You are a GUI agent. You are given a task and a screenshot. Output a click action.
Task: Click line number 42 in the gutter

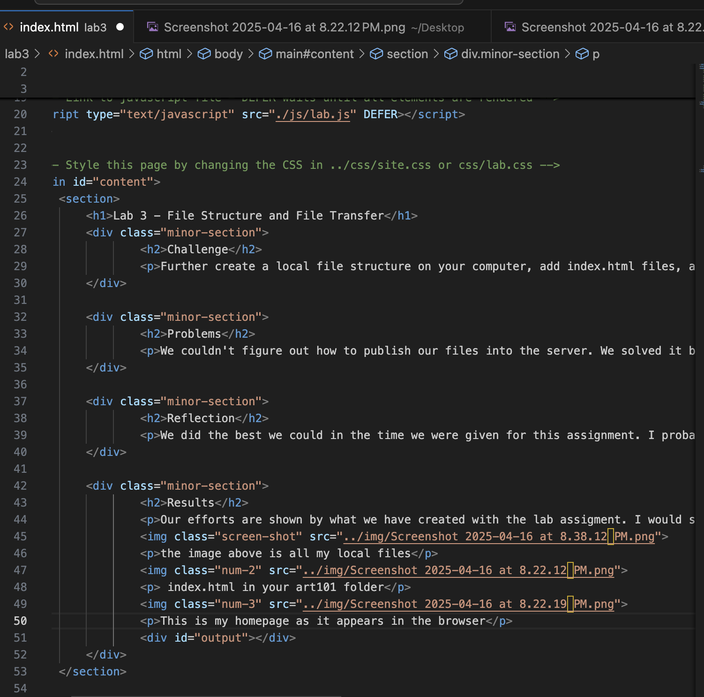(20, 486)
